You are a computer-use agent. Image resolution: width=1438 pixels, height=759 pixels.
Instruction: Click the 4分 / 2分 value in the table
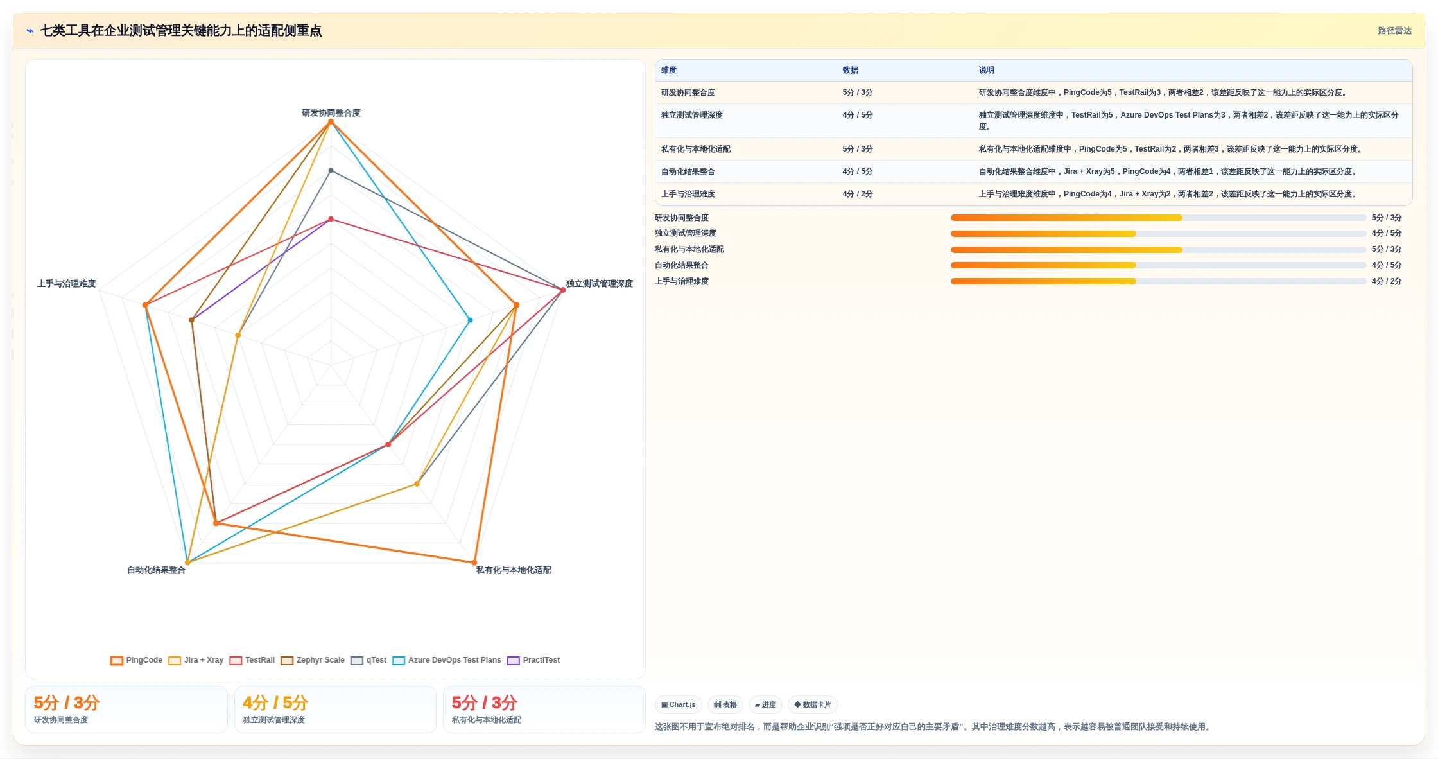[x=858, y=194]
